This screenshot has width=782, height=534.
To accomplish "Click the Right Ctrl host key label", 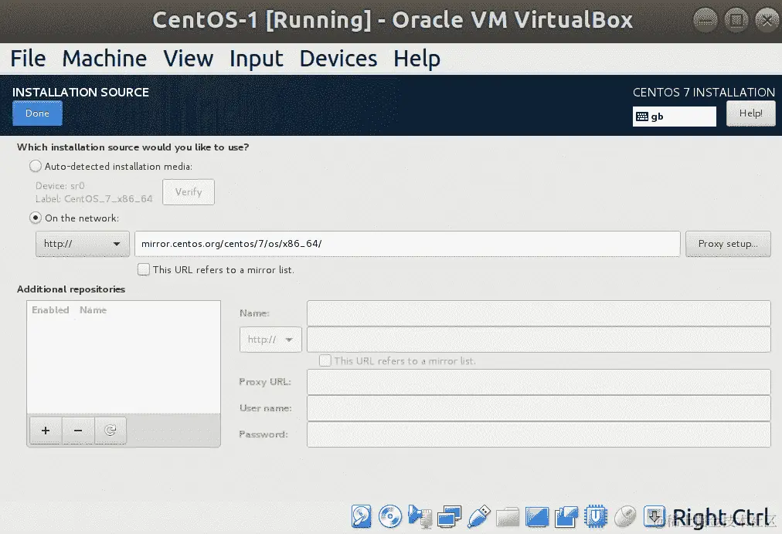I will point(721,517).
